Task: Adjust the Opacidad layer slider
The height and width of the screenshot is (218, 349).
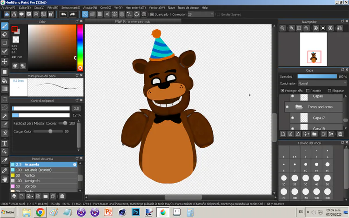Action: tap(317, 76)
